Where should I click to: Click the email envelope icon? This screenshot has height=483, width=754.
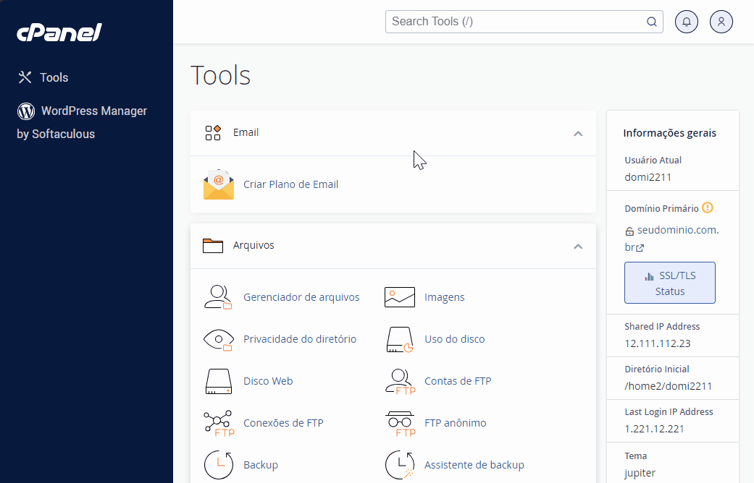point(219,184)
